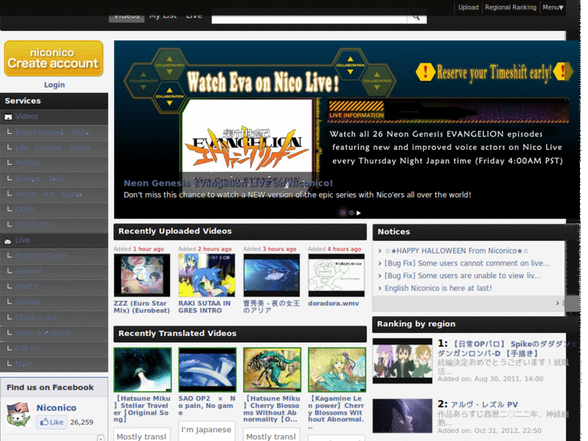The width and height of the screenshot is (588, 441).
Task: Open Bug Fix cannot comment on live notice
Action: click(x=467, y=263)
